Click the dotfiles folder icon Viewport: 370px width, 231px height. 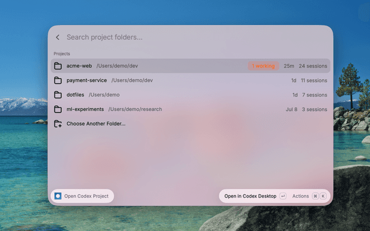point(58,95)
